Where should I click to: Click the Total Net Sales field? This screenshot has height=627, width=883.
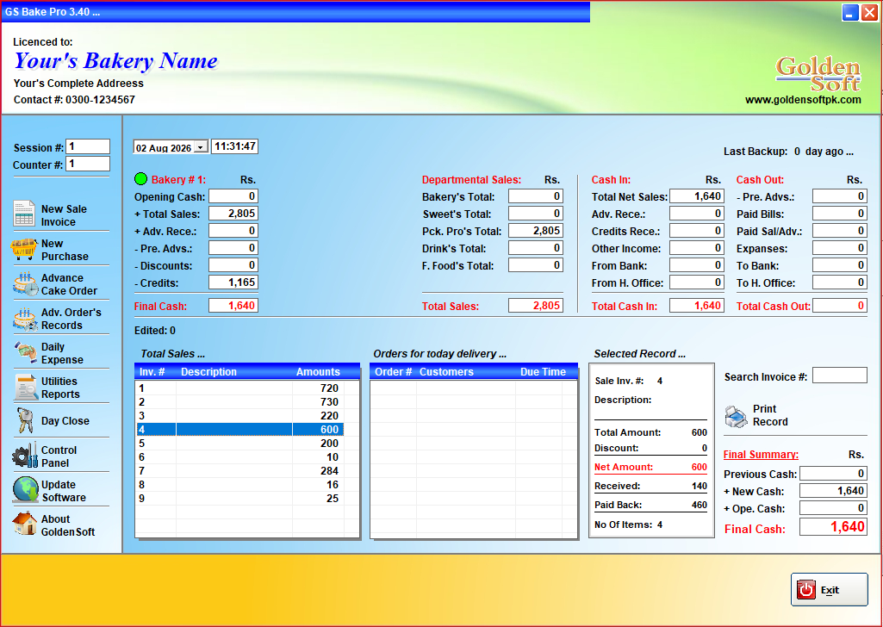click(697, 196)
